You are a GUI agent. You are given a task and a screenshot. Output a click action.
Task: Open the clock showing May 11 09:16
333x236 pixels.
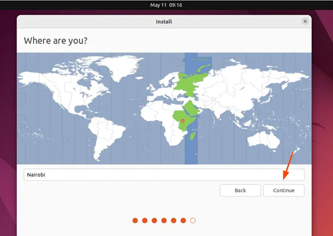pos(166,5)
